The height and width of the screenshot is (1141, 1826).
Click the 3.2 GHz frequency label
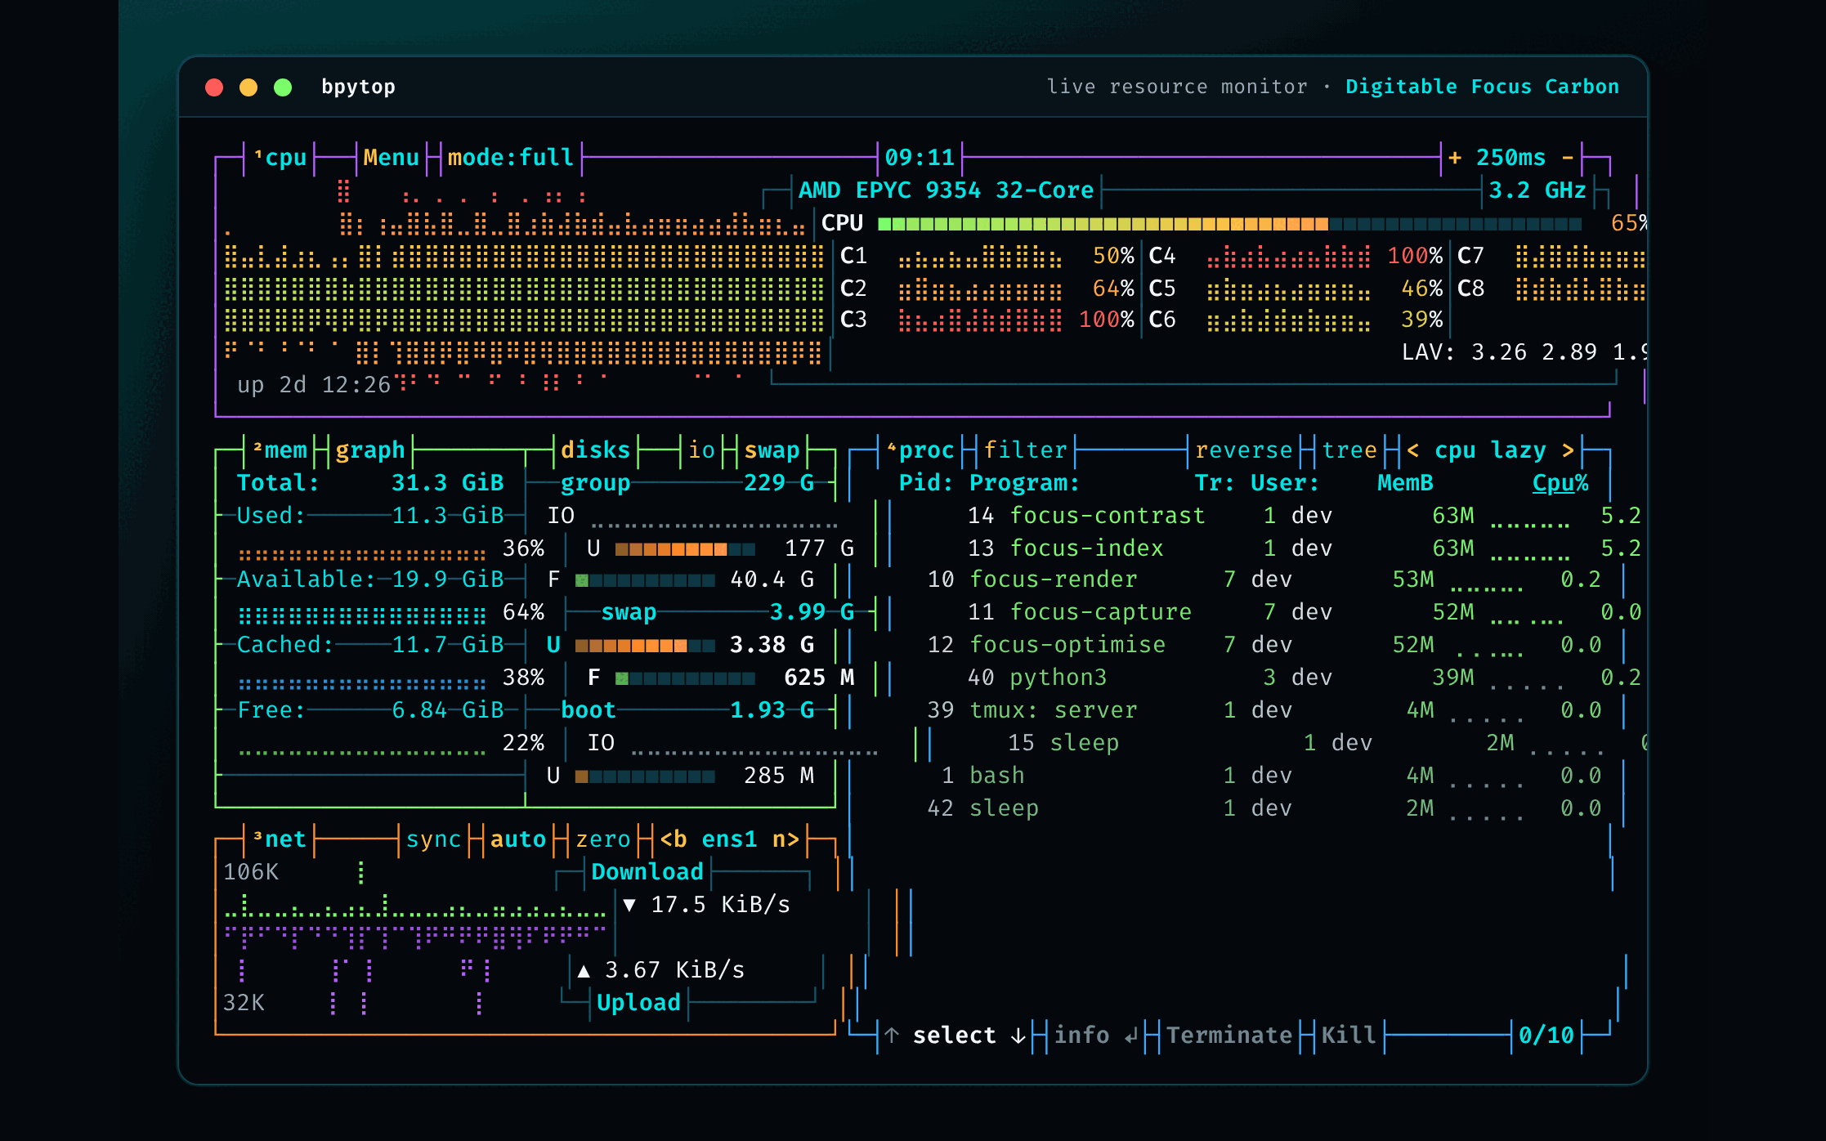[1537, 190]
